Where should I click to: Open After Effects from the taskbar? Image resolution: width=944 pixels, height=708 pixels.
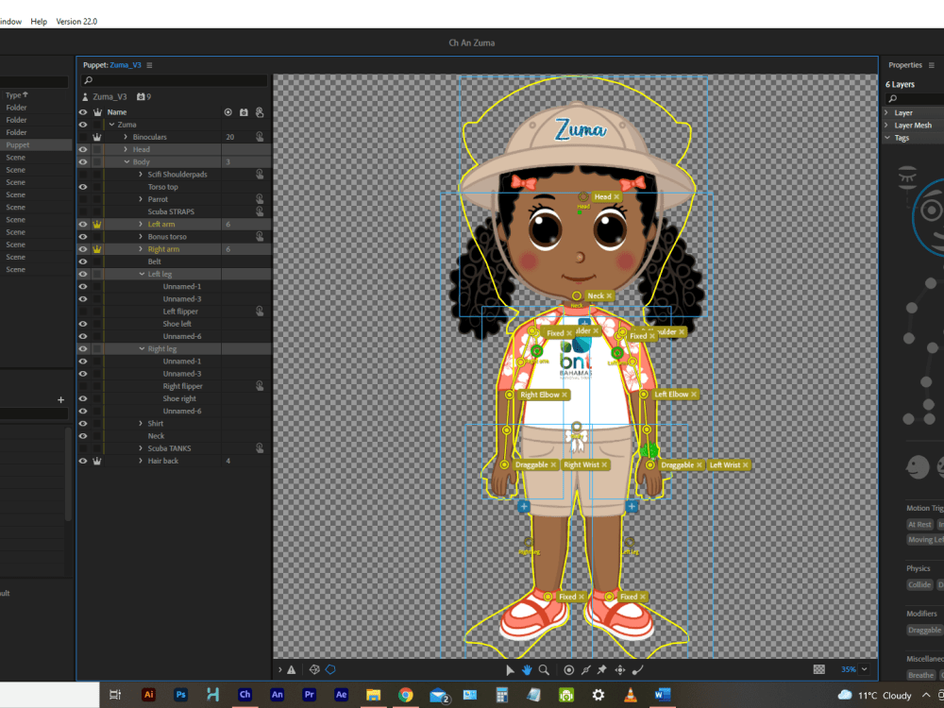[x=341, y=694]
